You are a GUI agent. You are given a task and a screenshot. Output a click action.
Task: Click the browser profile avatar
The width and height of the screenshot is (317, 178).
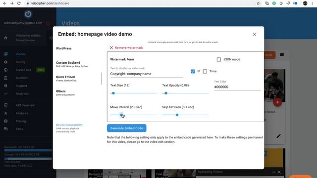pyautogui.click(x=305, y=3)
